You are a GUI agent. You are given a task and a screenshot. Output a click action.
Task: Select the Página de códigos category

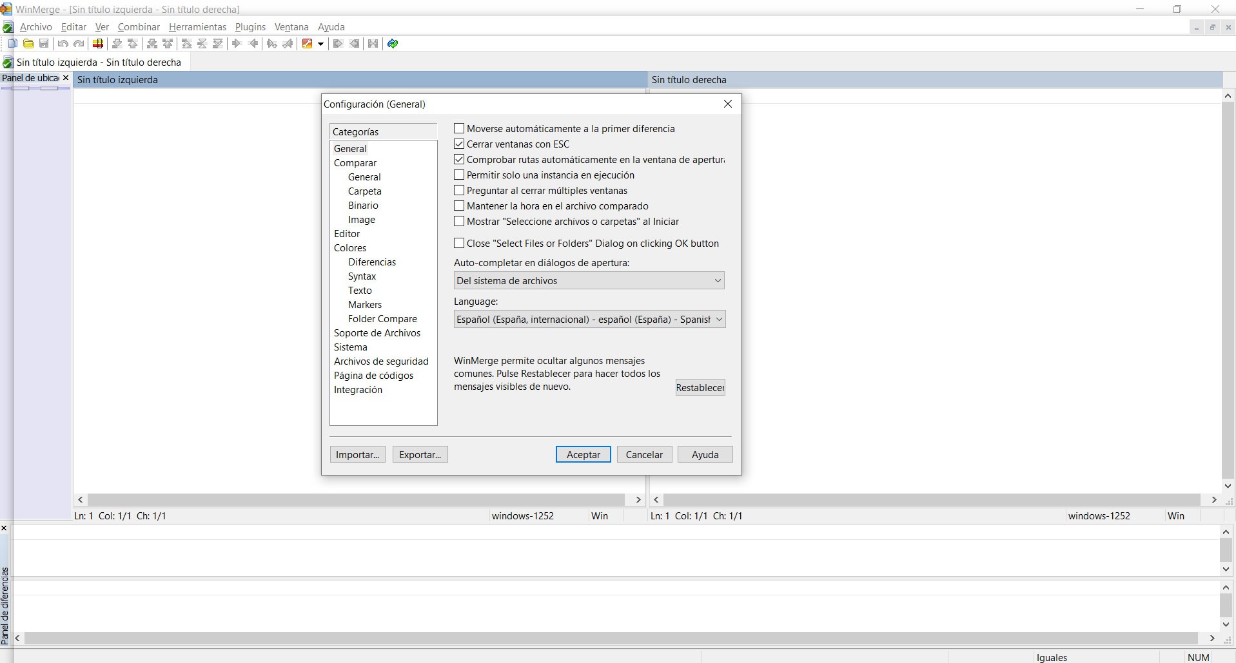pyautogui.click(x=374, y=376)
